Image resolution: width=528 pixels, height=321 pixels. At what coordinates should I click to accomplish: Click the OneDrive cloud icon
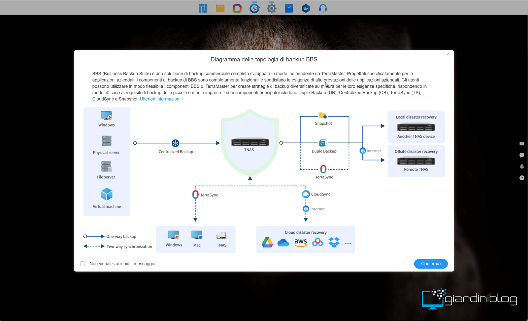283,243
